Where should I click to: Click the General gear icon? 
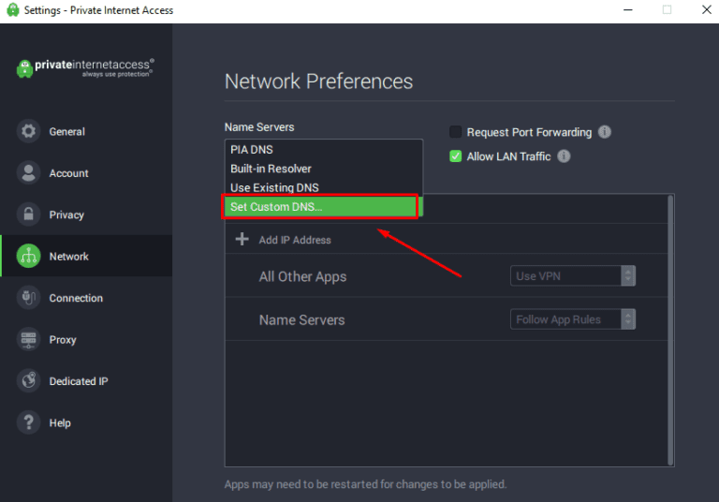click(29, 131)
